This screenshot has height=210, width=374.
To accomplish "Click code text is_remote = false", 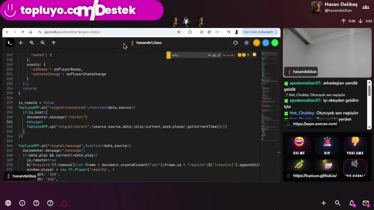I will click(x=36, y=103).
